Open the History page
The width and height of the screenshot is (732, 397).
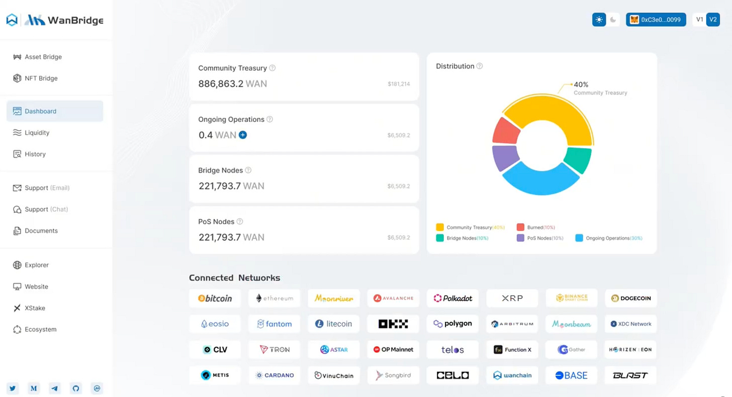pyautogui.click(x=54, y=154)
